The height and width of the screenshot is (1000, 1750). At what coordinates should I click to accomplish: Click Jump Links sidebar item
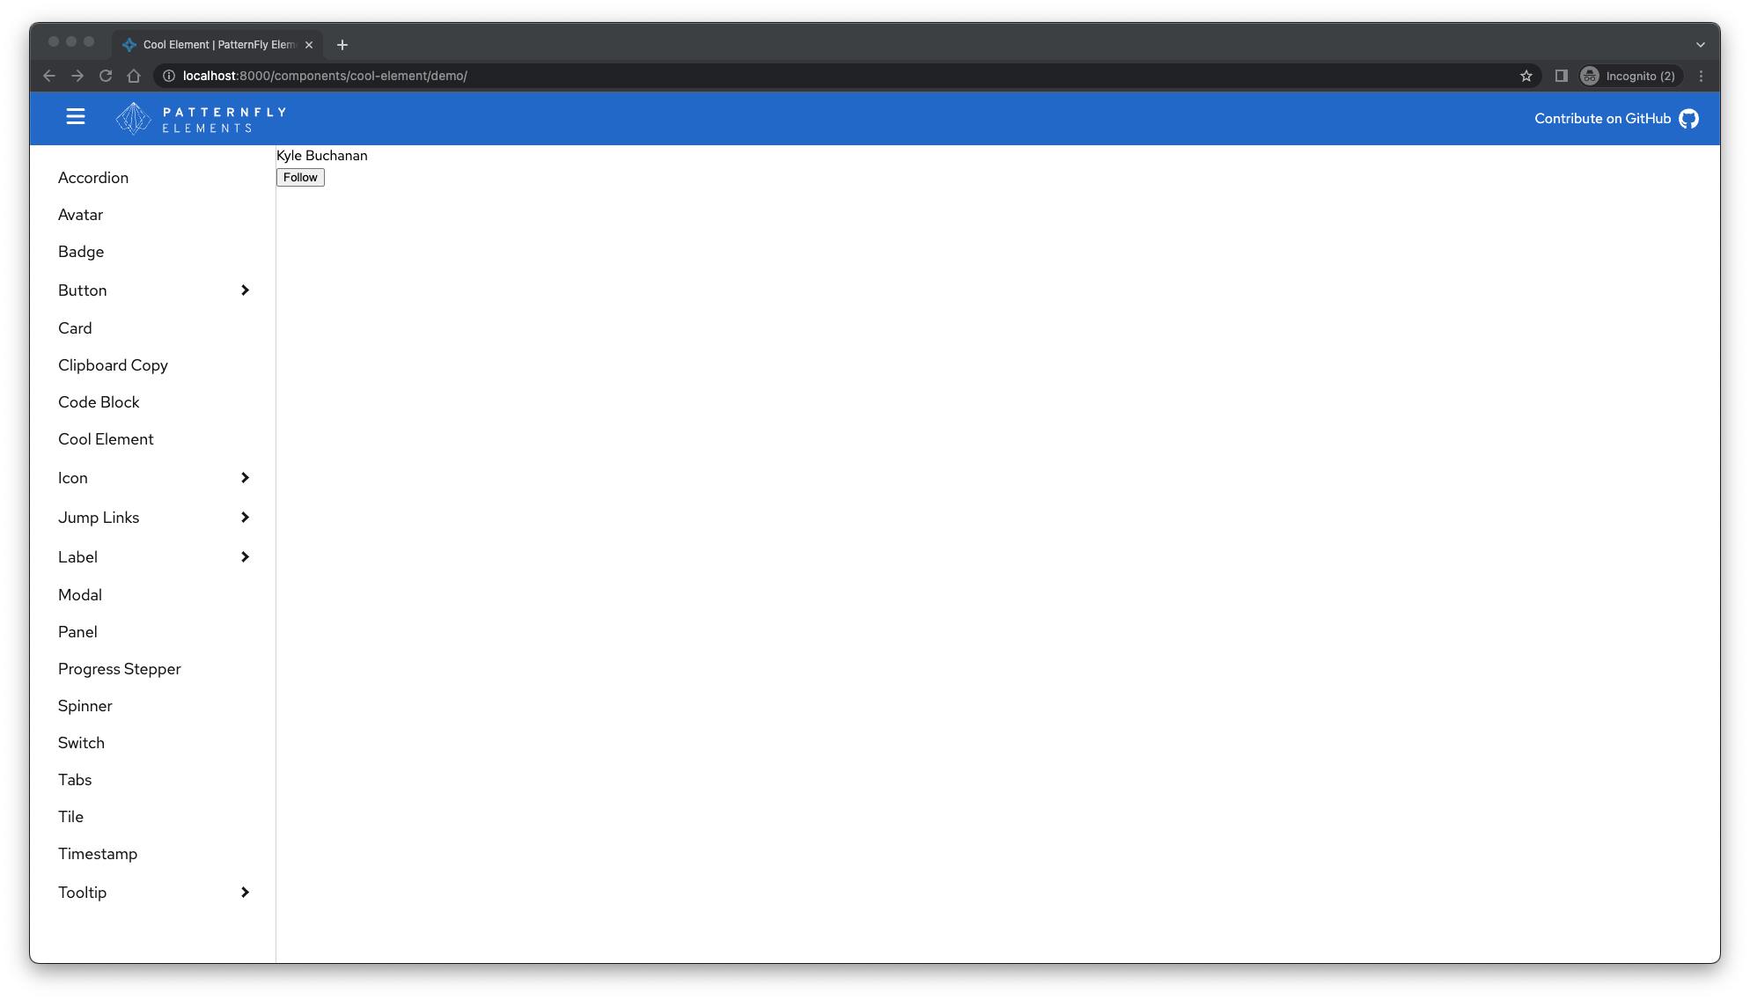(x=99, y=517)
